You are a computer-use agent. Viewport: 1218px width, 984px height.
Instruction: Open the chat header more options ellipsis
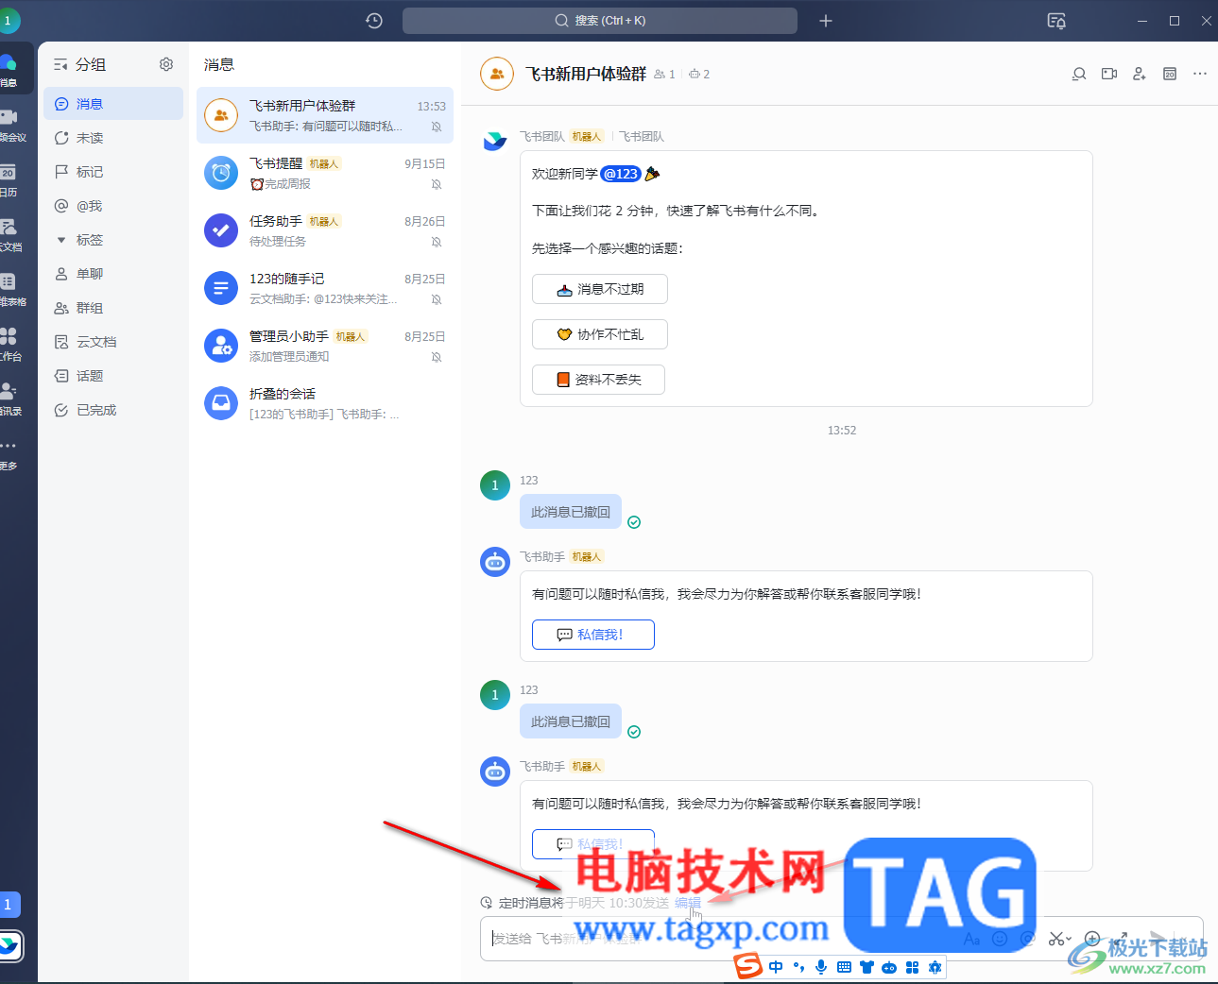(x=1200, y=74)
